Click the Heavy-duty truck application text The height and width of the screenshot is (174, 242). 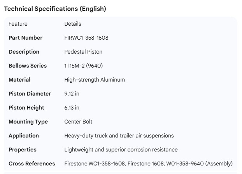click(119, 136)
